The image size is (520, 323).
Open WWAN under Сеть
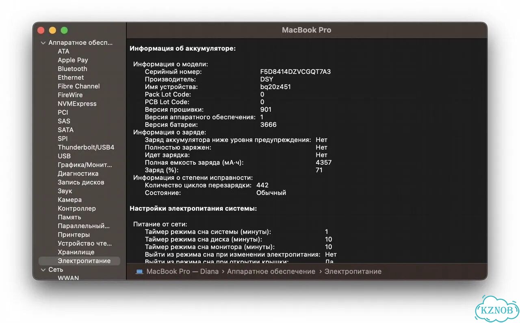coord(68,278)
